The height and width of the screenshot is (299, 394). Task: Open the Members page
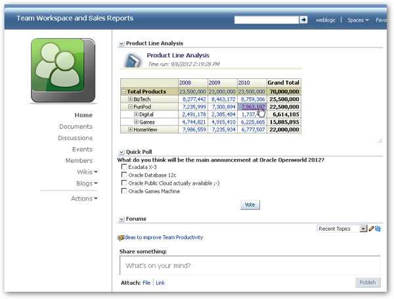coord(79,160)
